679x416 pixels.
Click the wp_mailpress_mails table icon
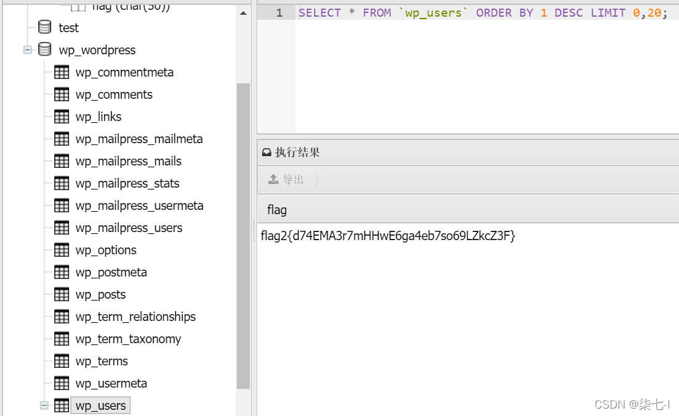pos(62,160)
